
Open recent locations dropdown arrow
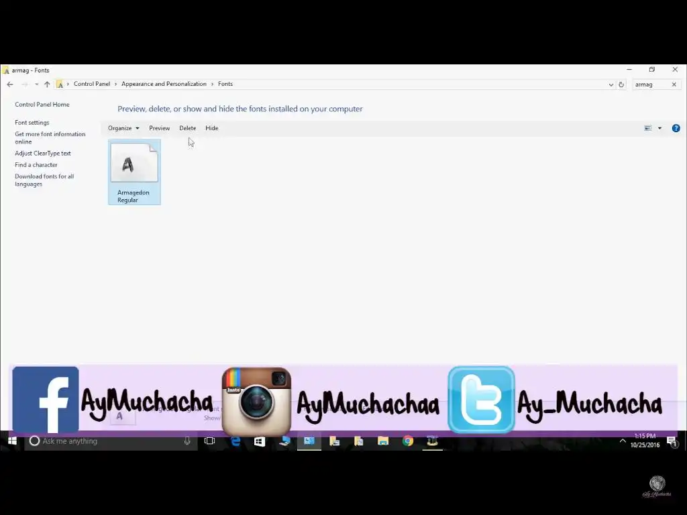(x=36, y=84)
